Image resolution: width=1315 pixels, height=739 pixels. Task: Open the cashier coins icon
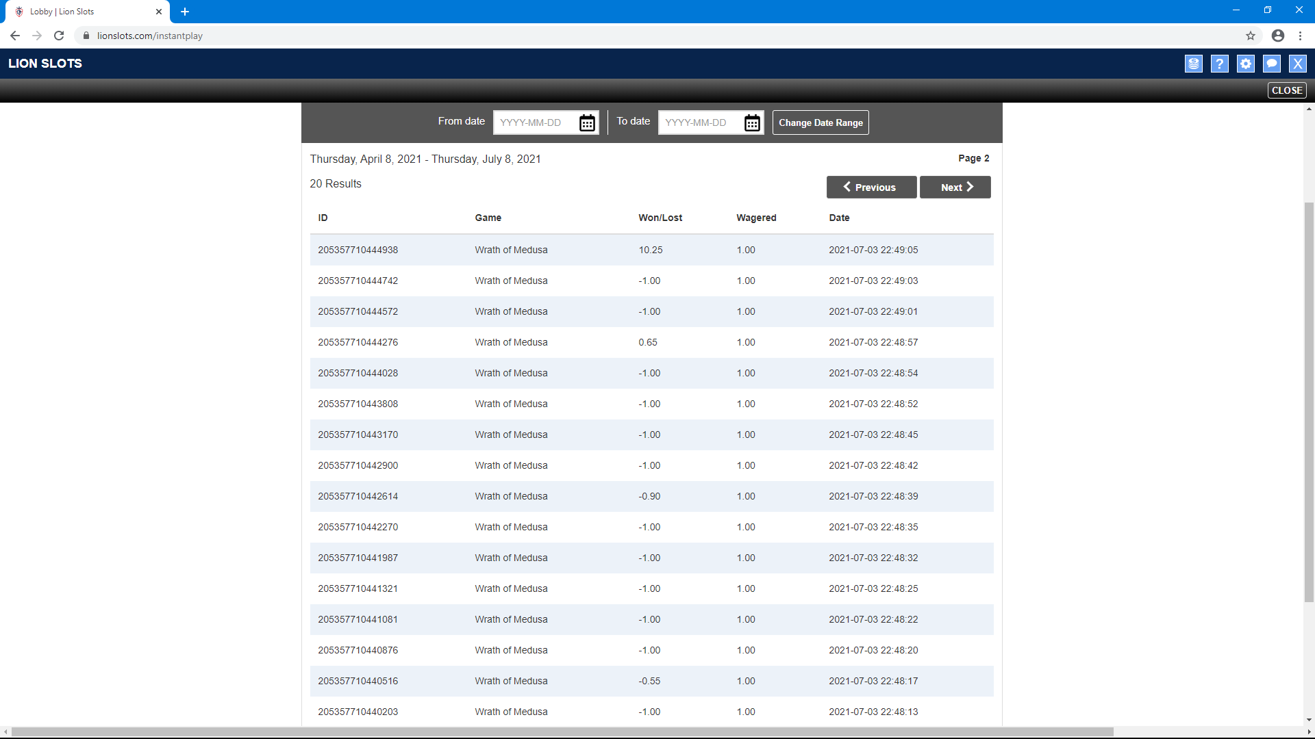point(1194,64)
